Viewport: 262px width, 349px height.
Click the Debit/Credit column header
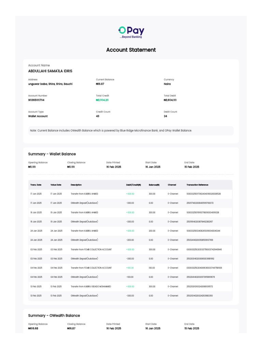[x=134, y=185]
